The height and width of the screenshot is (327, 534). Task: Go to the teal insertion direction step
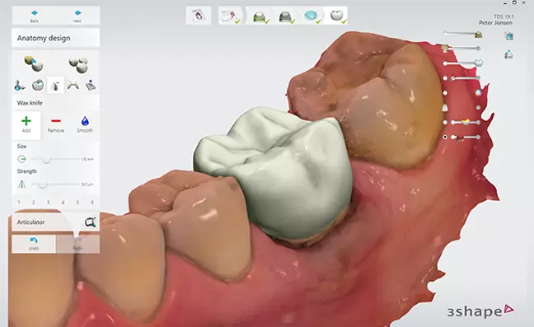pos(311,16)
